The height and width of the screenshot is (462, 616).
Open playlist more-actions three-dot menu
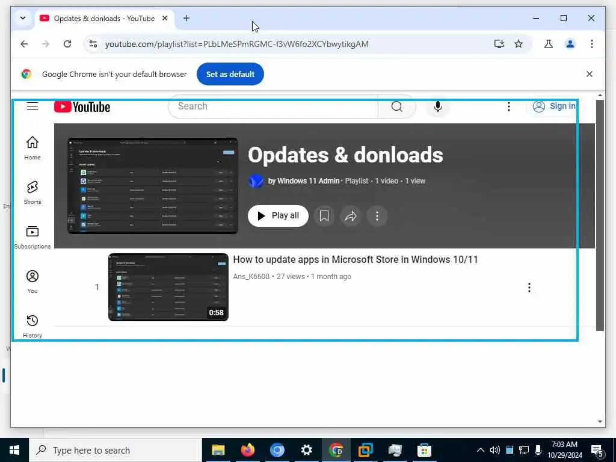[x=377, y=216]
